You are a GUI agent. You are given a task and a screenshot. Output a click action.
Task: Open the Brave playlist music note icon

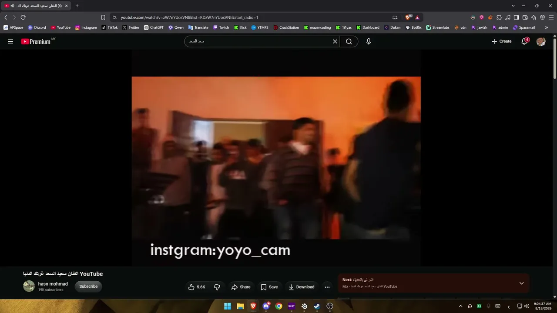pyautogui.click(x=508, y=17)
